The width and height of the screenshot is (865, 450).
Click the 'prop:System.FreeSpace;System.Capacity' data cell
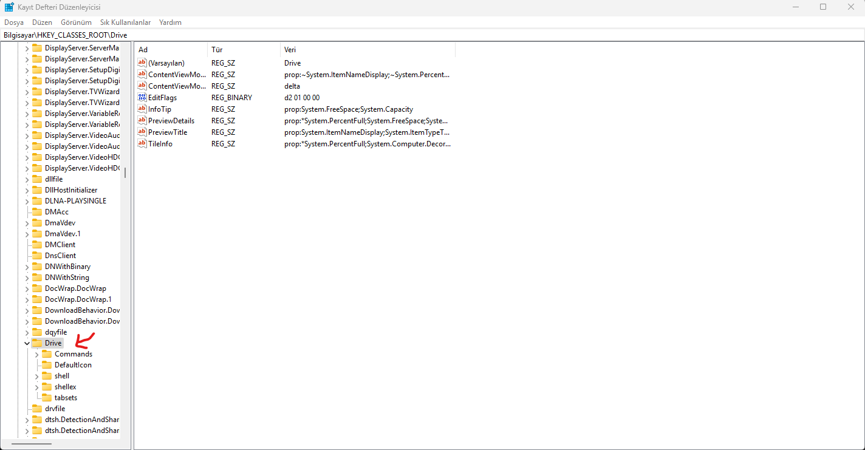coord(348,109)
